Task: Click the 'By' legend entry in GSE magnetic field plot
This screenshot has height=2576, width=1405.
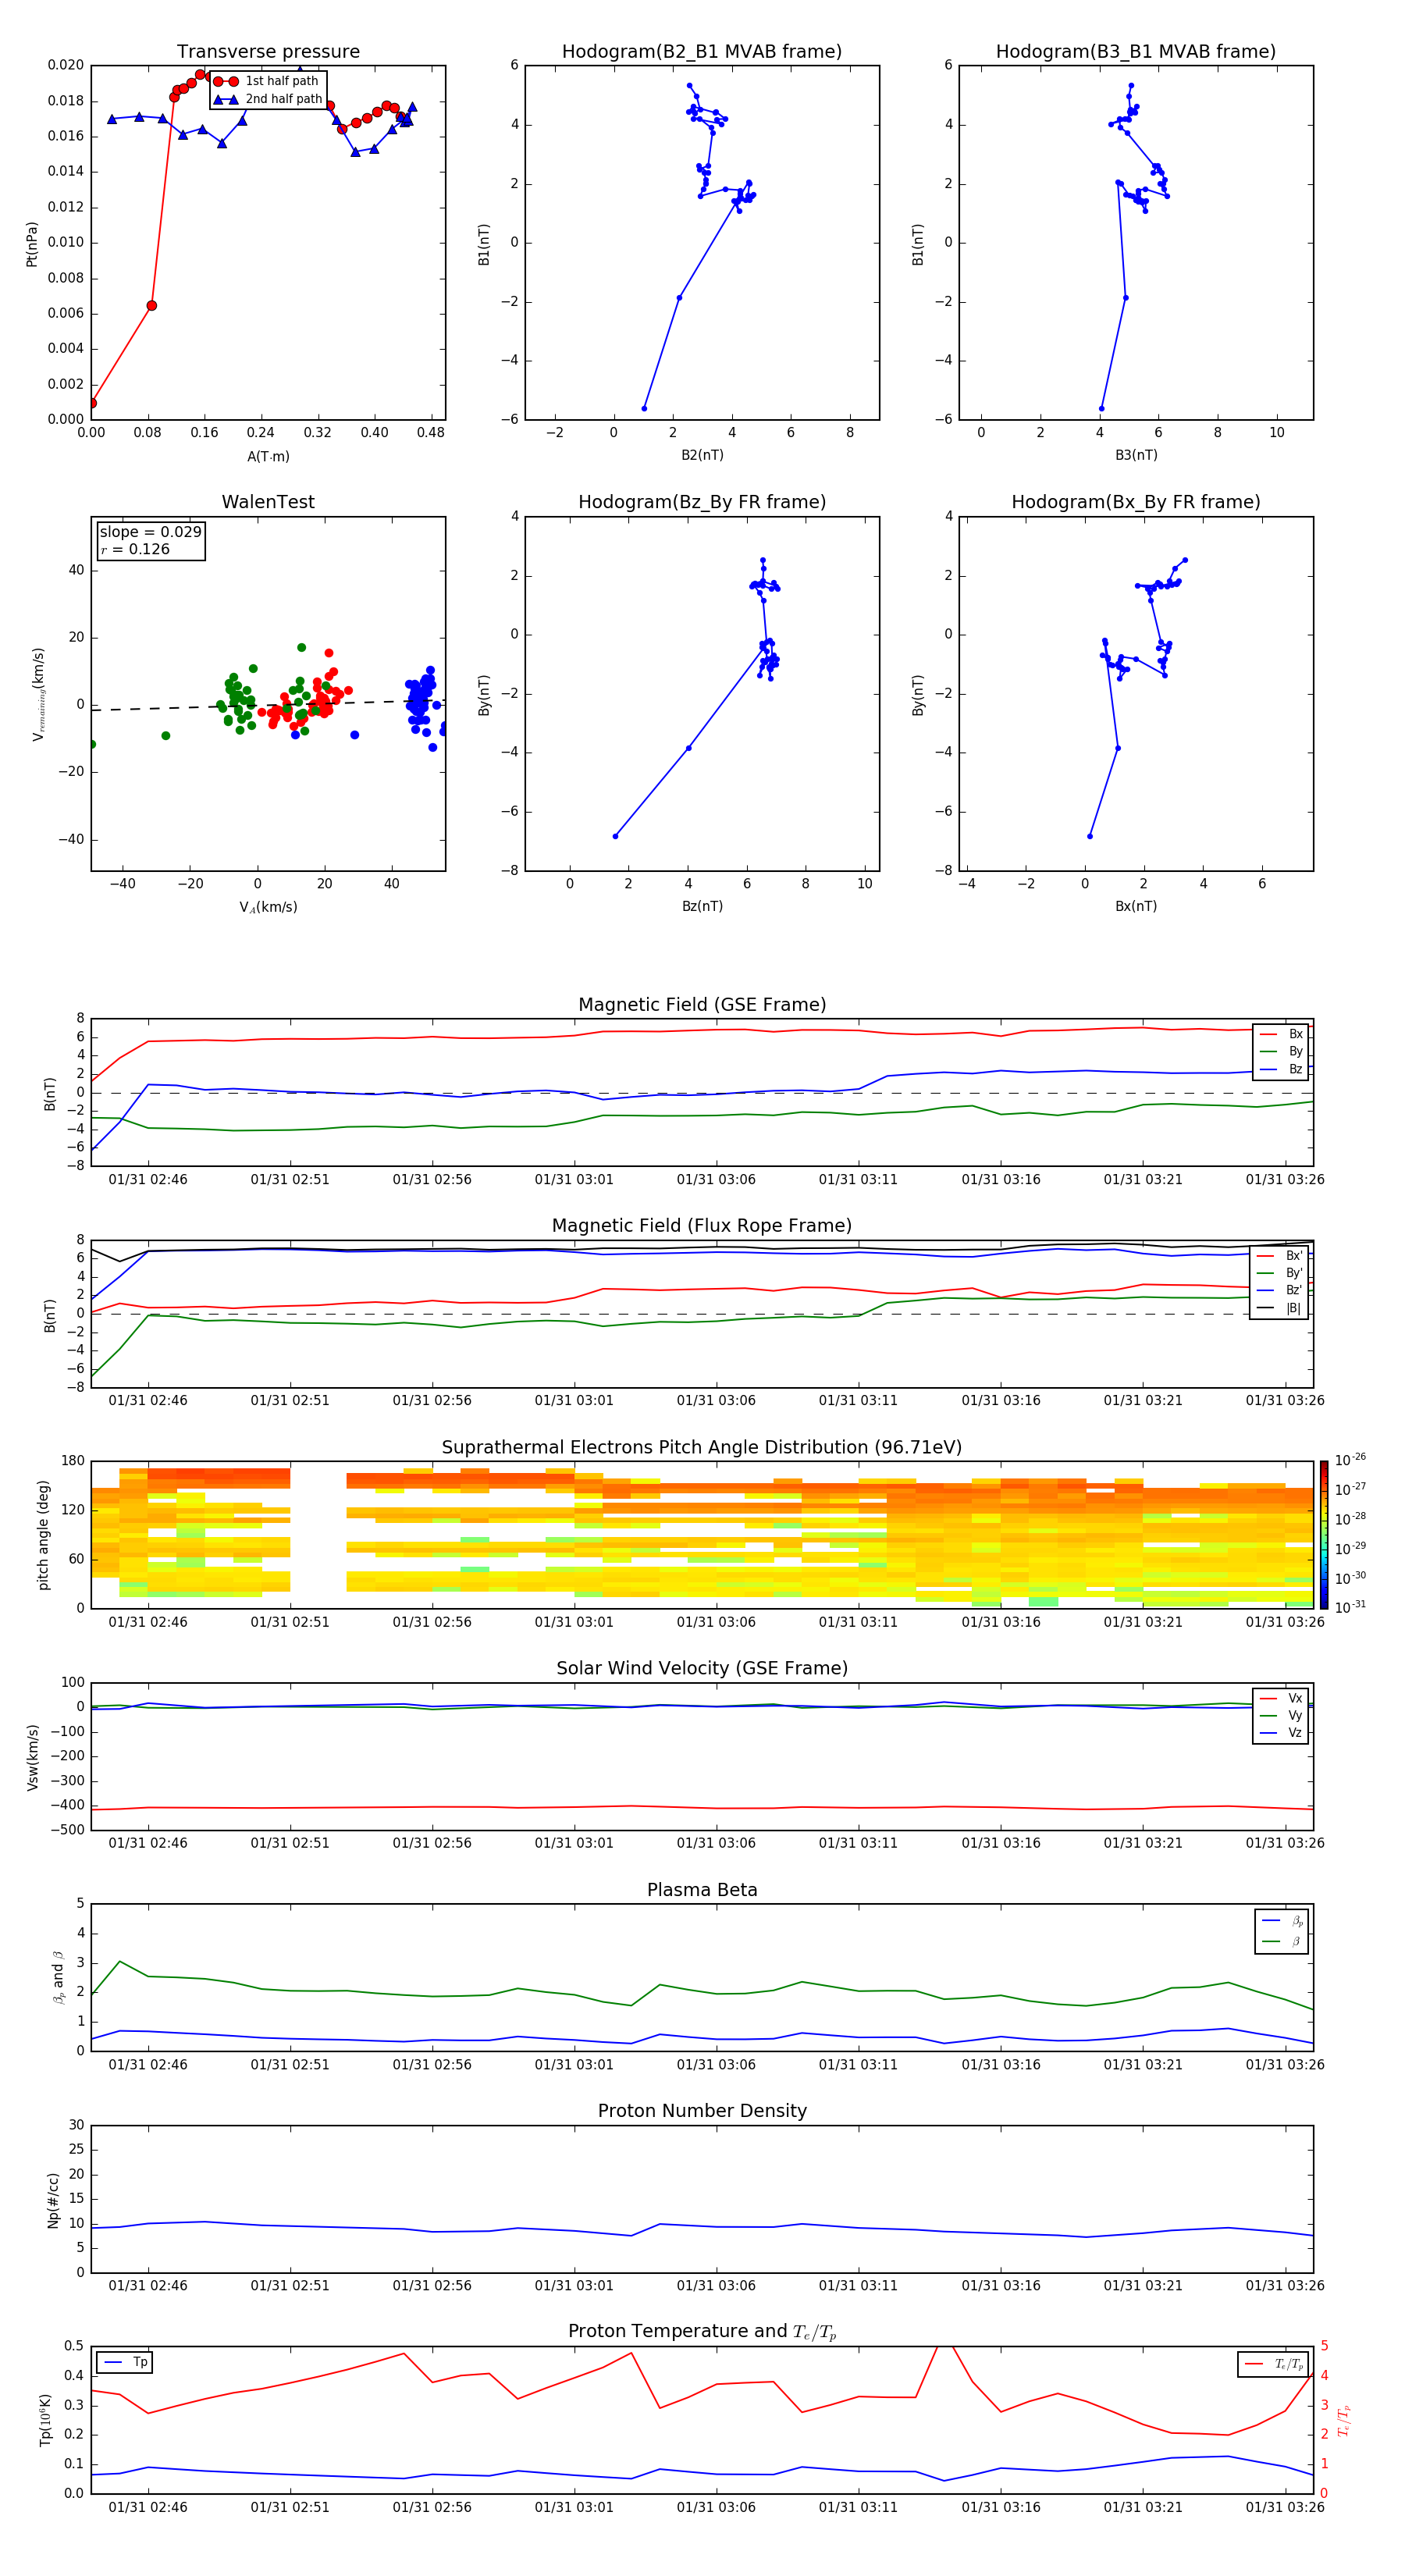Action: click(1281, 1051)
